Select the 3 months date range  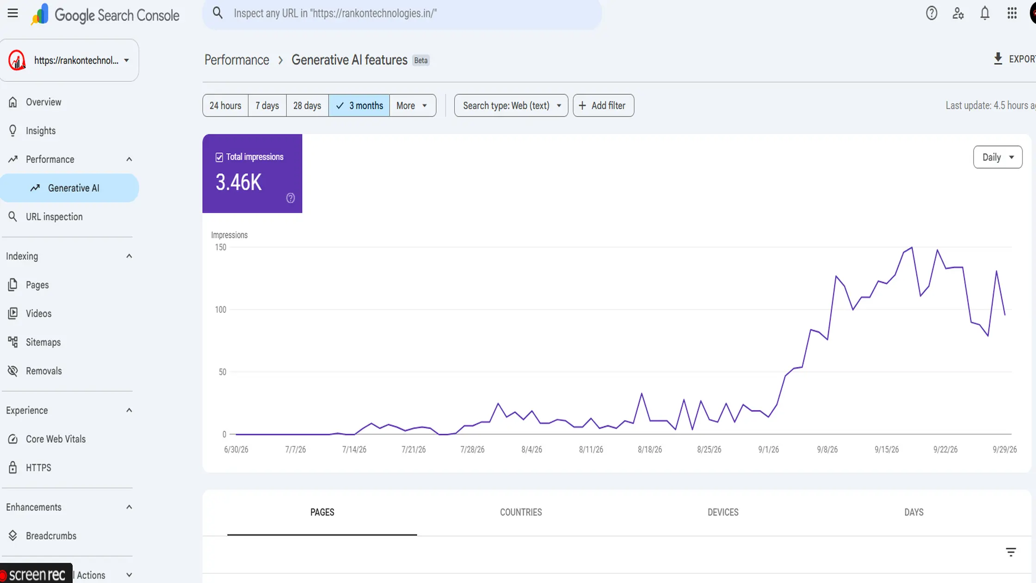click(x=359, y=105)
